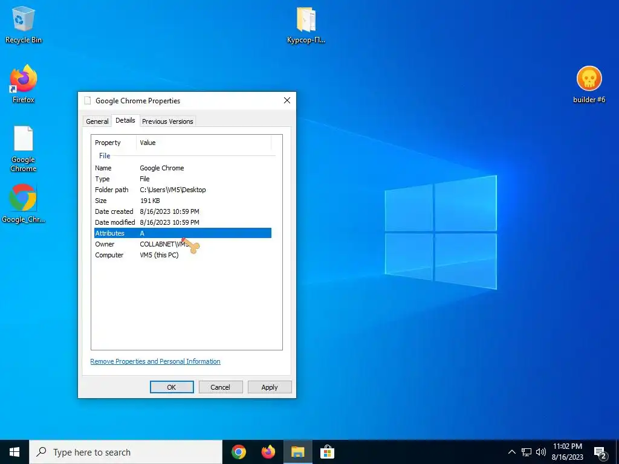This screenshot has height=464, width=619.
Task: Select the Date modified row
Action: (183, 222)
